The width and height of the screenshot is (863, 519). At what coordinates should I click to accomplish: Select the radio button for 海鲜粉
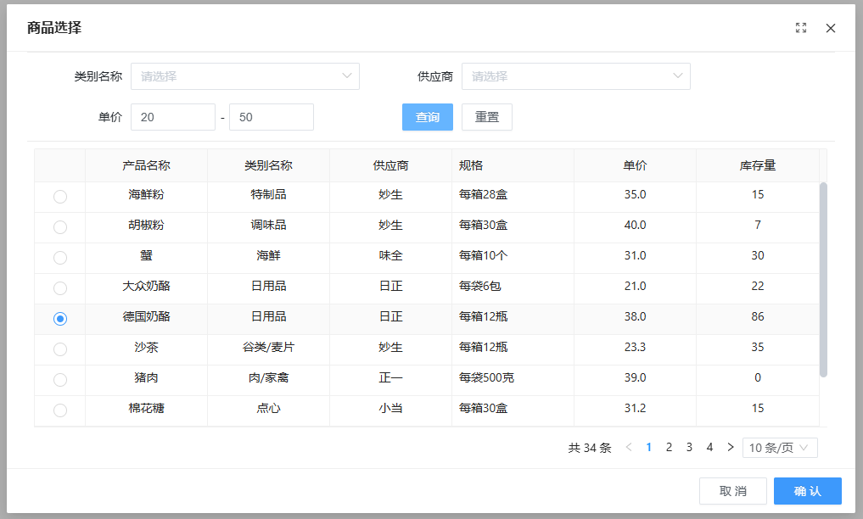[60, 196]
